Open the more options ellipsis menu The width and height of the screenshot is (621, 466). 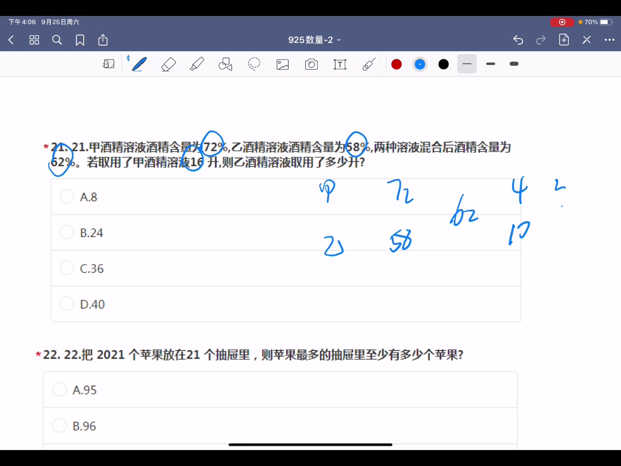point(609,40)
